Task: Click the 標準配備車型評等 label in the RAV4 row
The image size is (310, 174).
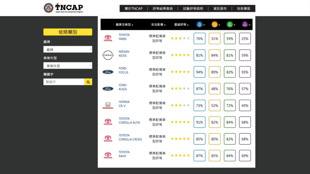Action: pyautogui.click(x=157, y=156)
